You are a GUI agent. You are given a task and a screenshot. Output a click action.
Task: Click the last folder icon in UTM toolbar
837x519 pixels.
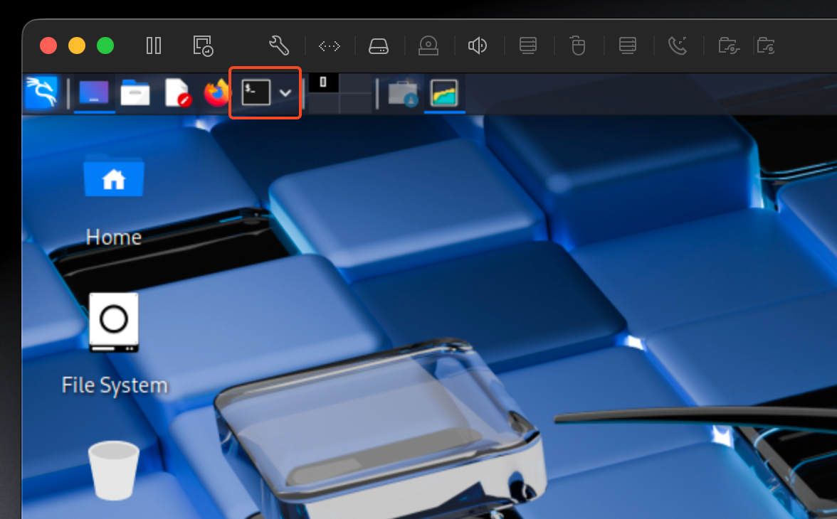coord(766,46)
